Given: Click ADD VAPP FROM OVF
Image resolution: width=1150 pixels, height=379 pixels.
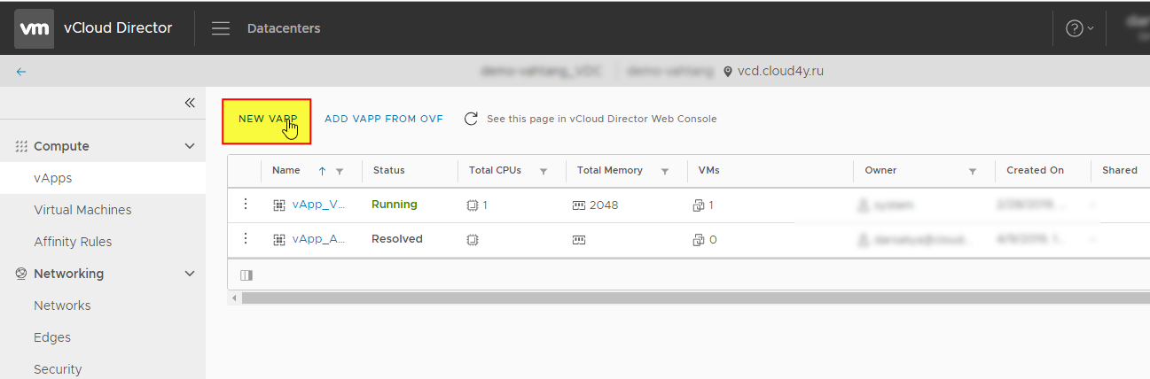Looking at the screenshot, I should coord(384,119).
